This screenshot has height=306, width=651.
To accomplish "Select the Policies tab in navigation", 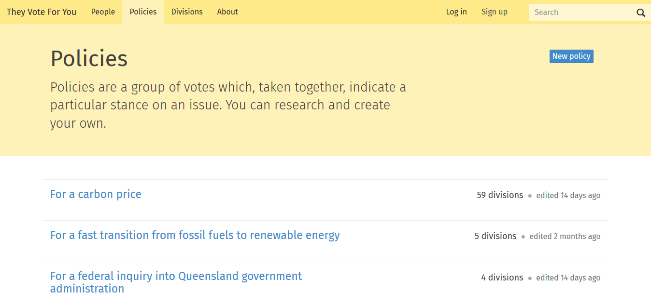I will [143, 12].
